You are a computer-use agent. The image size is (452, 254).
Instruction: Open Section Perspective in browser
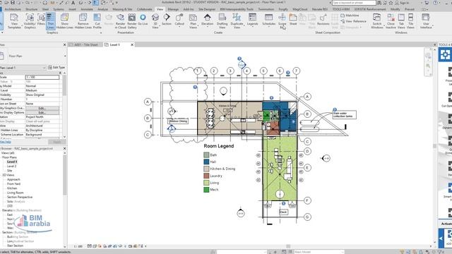coord(20,197)
